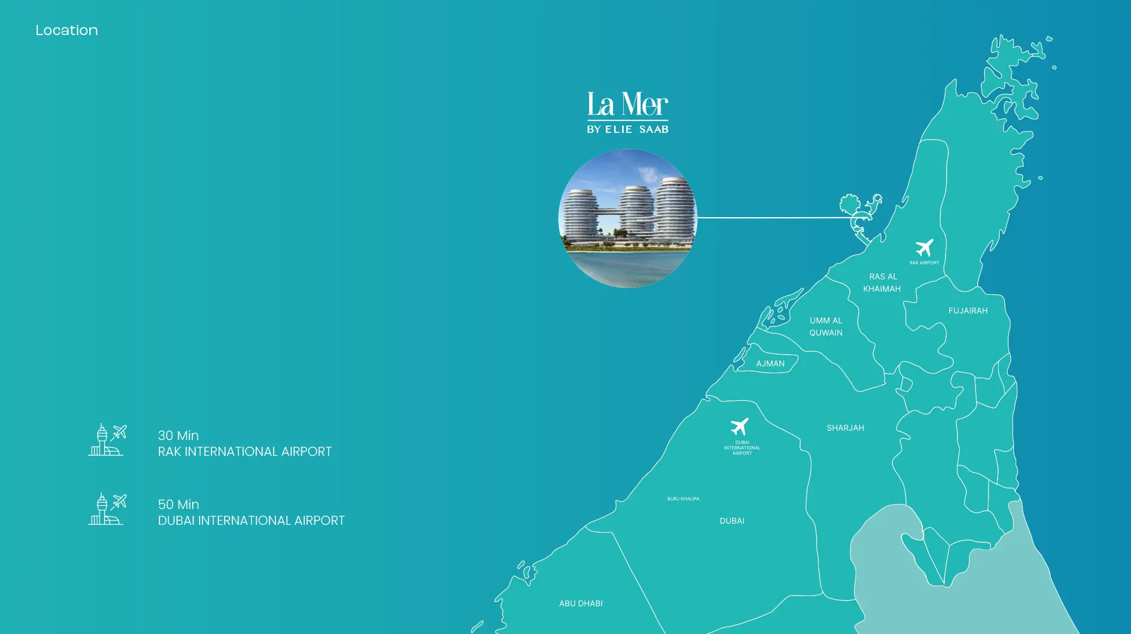Select the Sharjah region label
The width and height of the screenshot is (1131, 634).
(x=845, y=428)
